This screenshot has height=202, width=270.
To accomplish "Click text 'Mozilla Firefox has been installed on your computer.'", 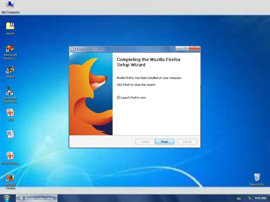I will [149, 78].
